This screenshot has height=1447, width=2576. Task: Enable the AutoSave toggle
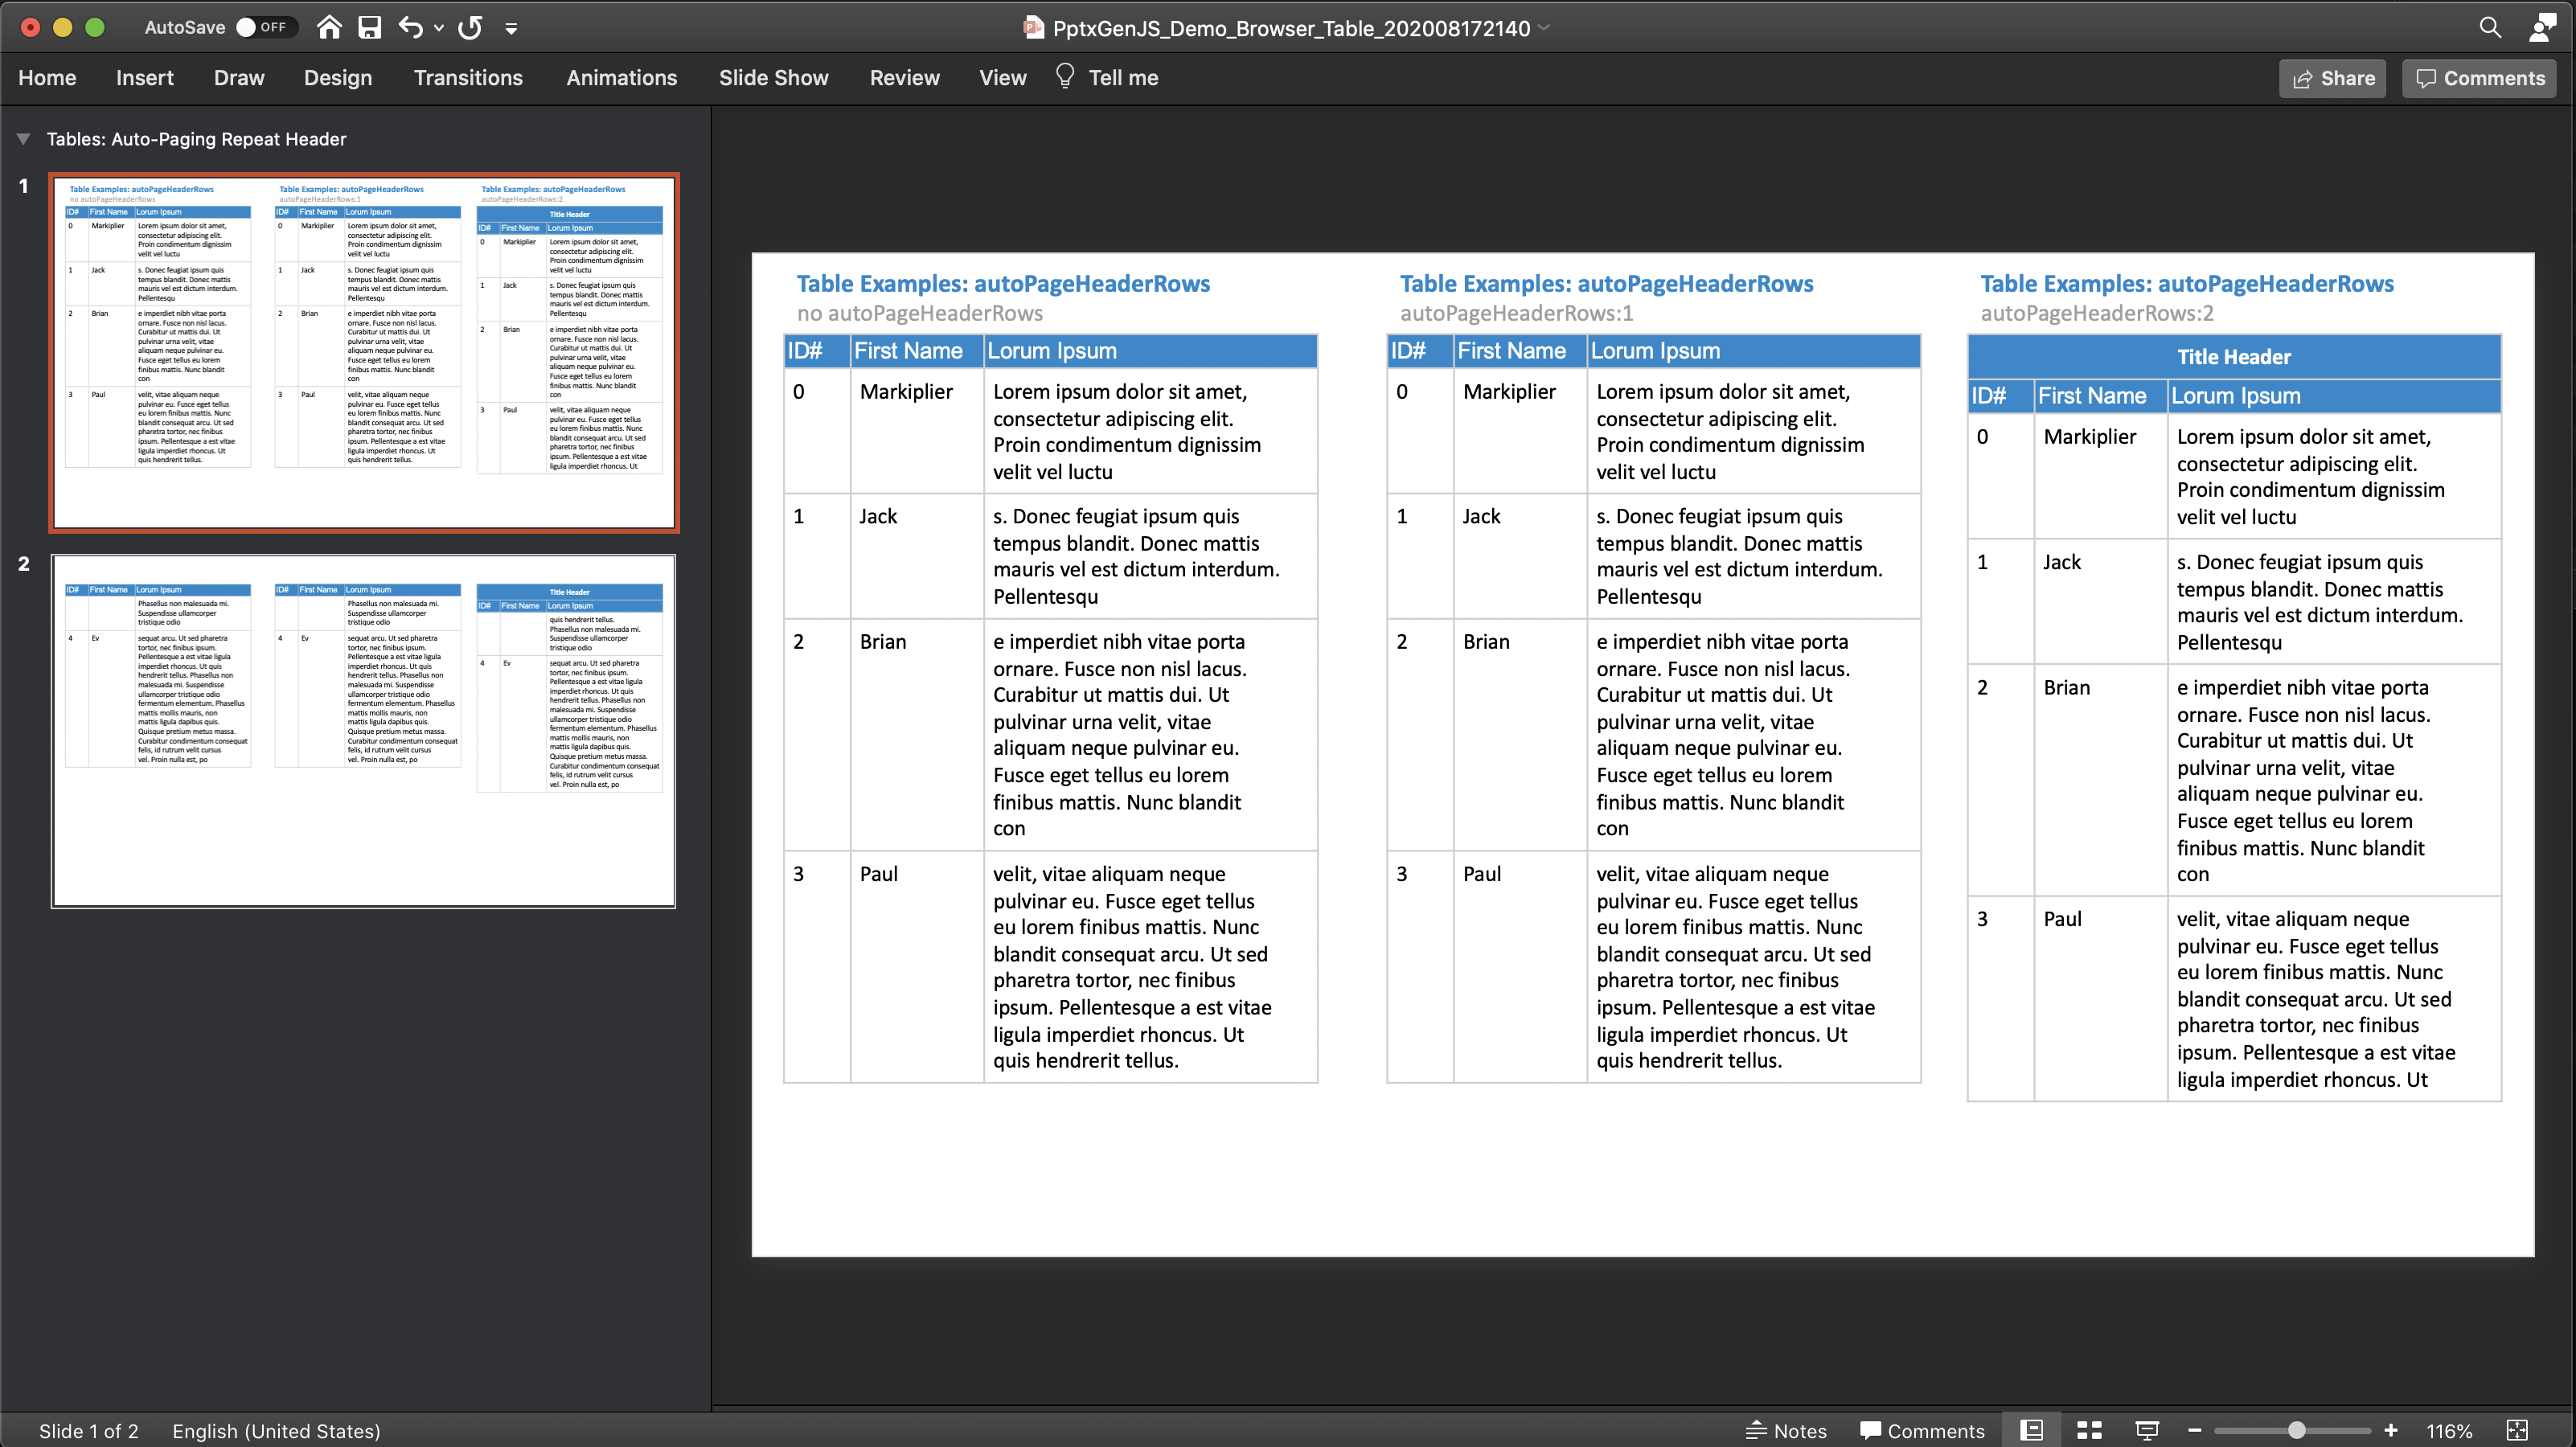coord(246,27)
